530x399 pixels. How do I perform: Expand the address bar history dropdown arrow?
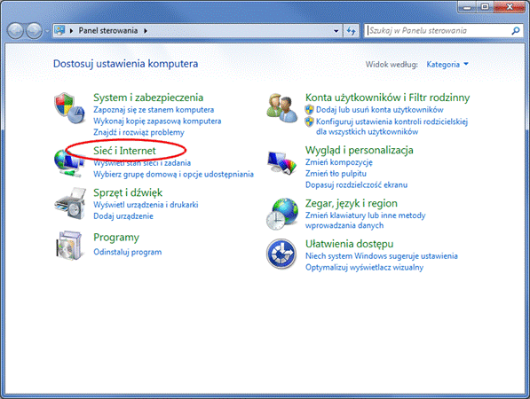(336, 31)
